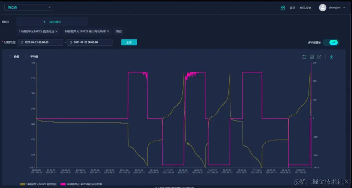Go to 首页 home page

[292, 8]
